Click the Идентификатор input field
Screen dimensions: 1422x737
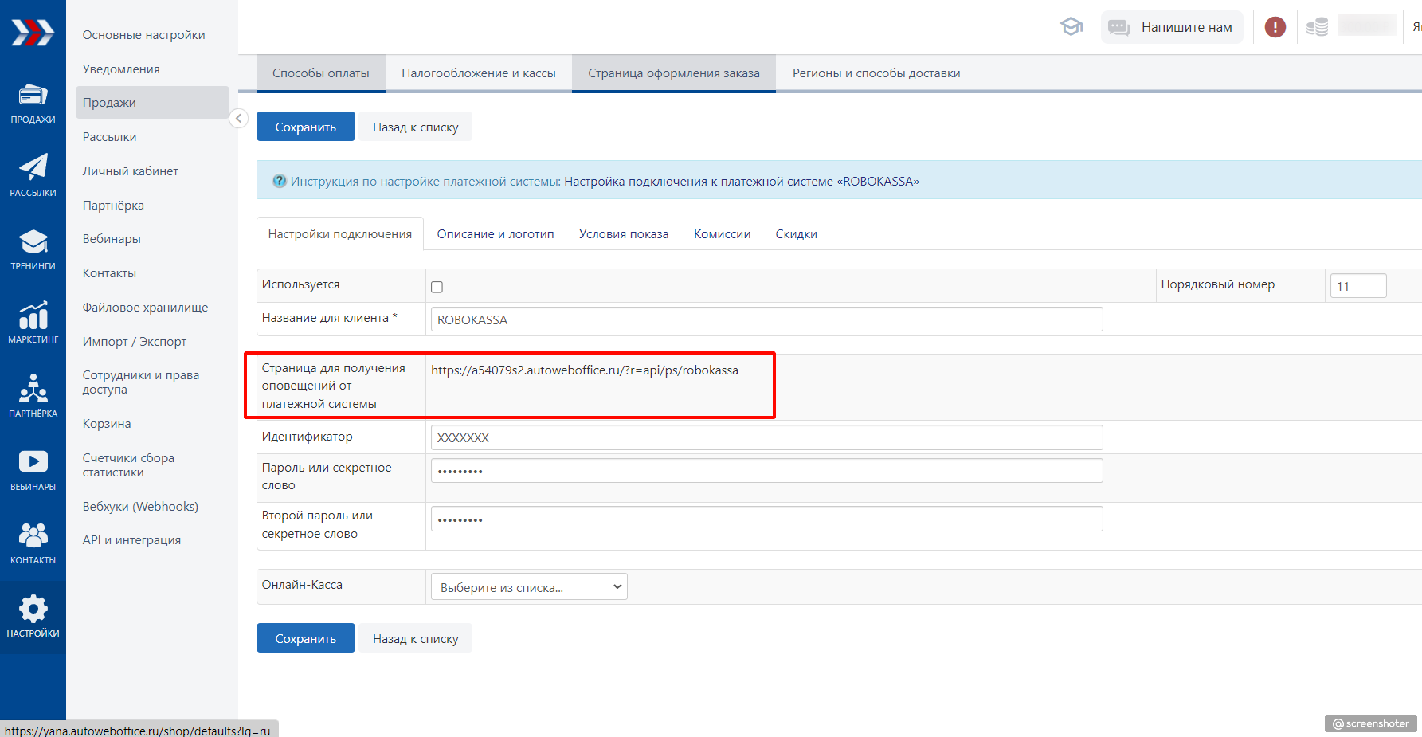point(766,437)
